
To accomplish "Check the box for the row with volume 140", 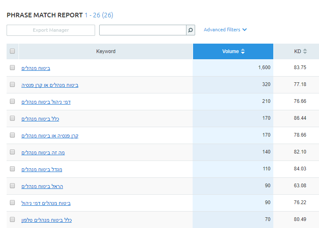I will (12, 152).
